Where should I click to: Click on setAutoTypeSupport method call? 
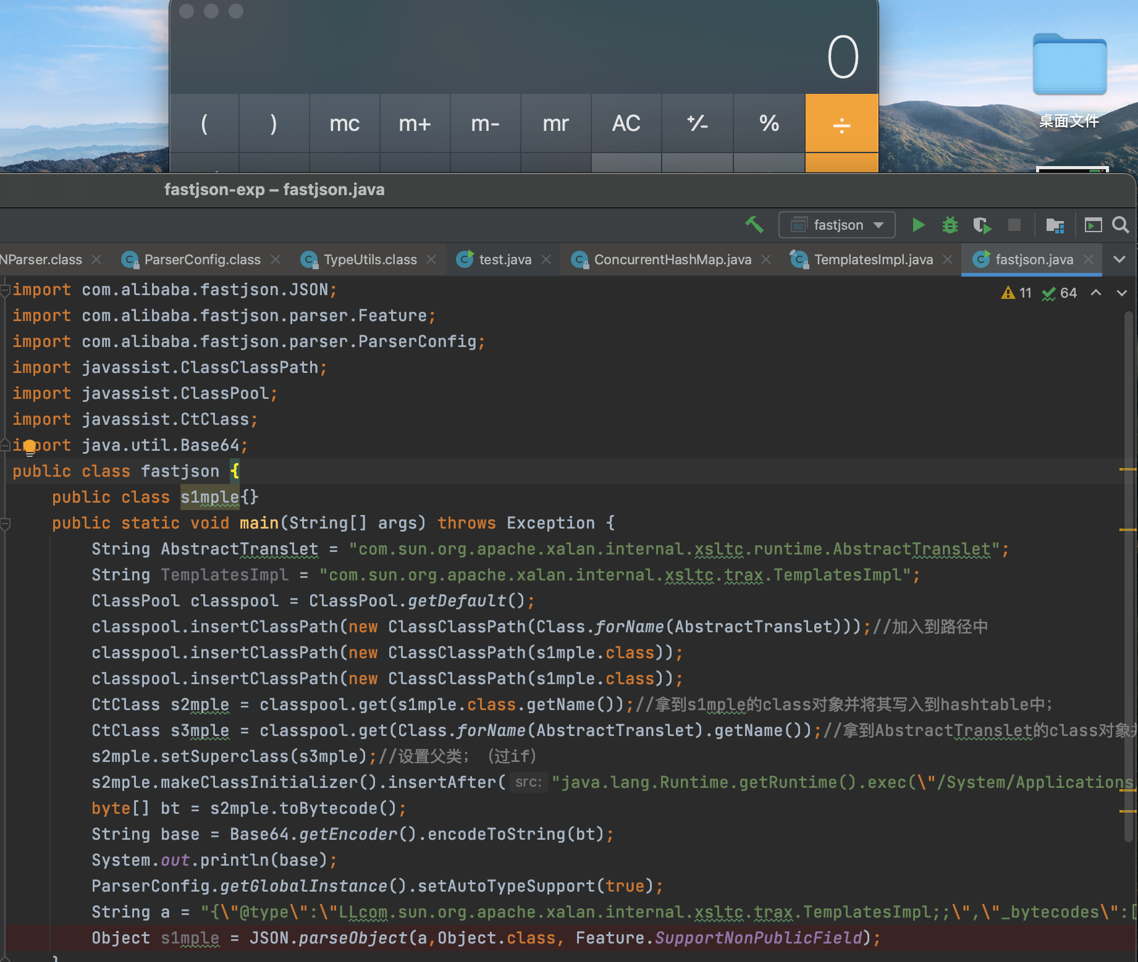click(x=506, y=886)
